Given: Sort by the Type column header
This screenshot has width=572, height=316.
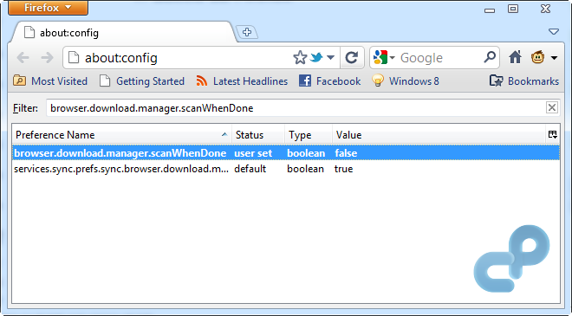Looking at the screenshot, I should [309, 135].
